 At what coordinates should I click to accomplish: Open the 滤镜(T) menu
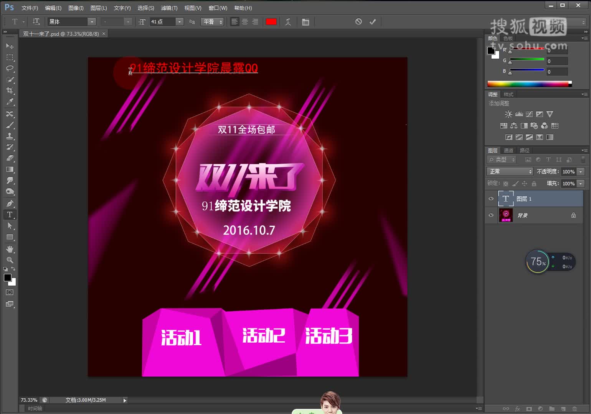[x=169, y=8]
